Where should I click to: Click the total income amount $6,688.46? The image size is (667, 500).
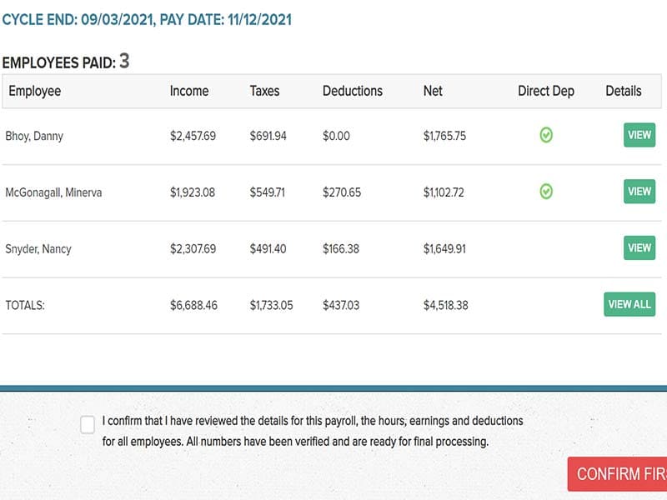(x=193, y=305)
